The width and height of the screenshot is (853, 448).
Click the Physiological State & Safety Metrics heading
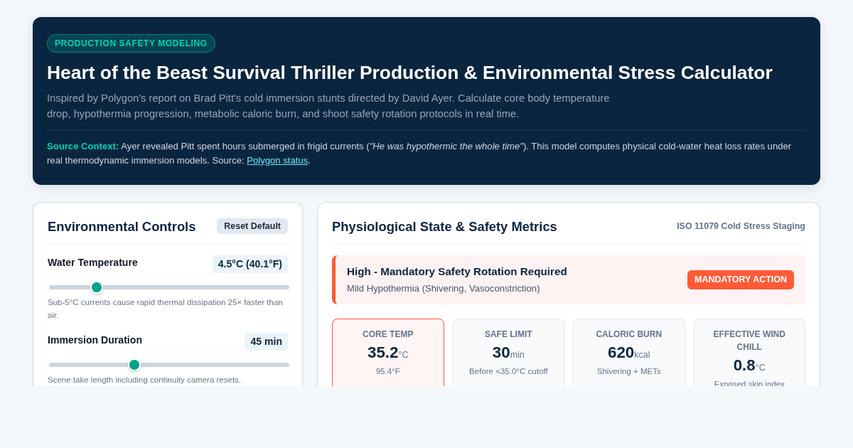click(444, 227)
